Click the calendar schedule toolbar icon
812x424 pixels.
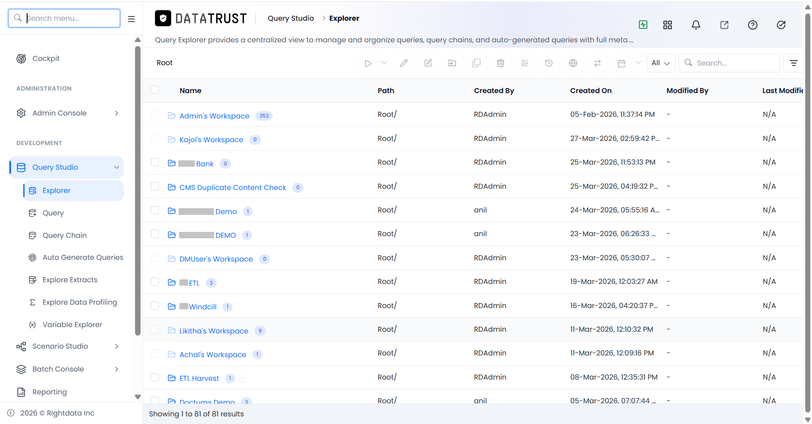click(621, 63)
